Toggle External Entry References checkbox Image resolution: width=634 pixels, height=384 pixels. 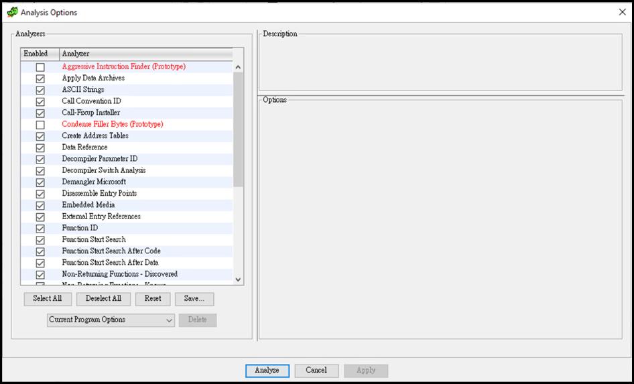coord(40,216)
